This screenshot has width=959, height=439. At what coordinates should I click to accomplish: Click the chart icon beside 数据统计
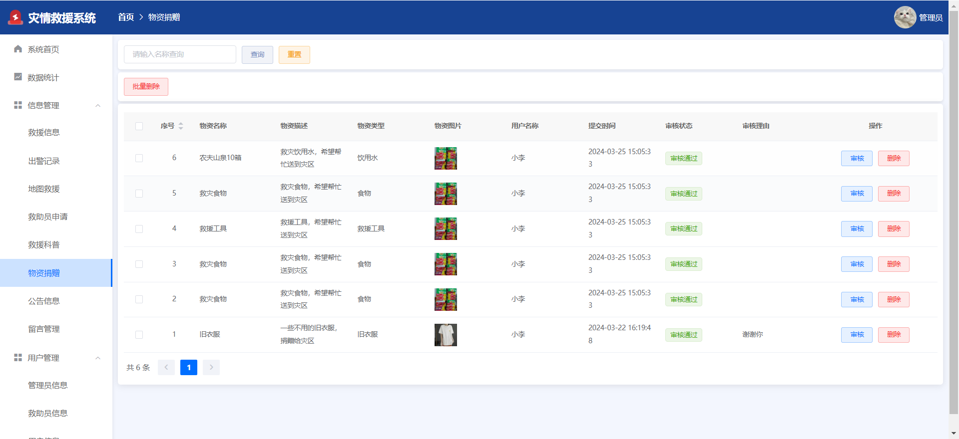coord(18,77)
